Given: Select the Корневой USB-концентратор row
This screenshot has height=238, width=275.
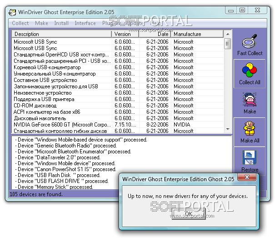Looking at the screenshot, I should pyautogui.click(x=118, y=67).
